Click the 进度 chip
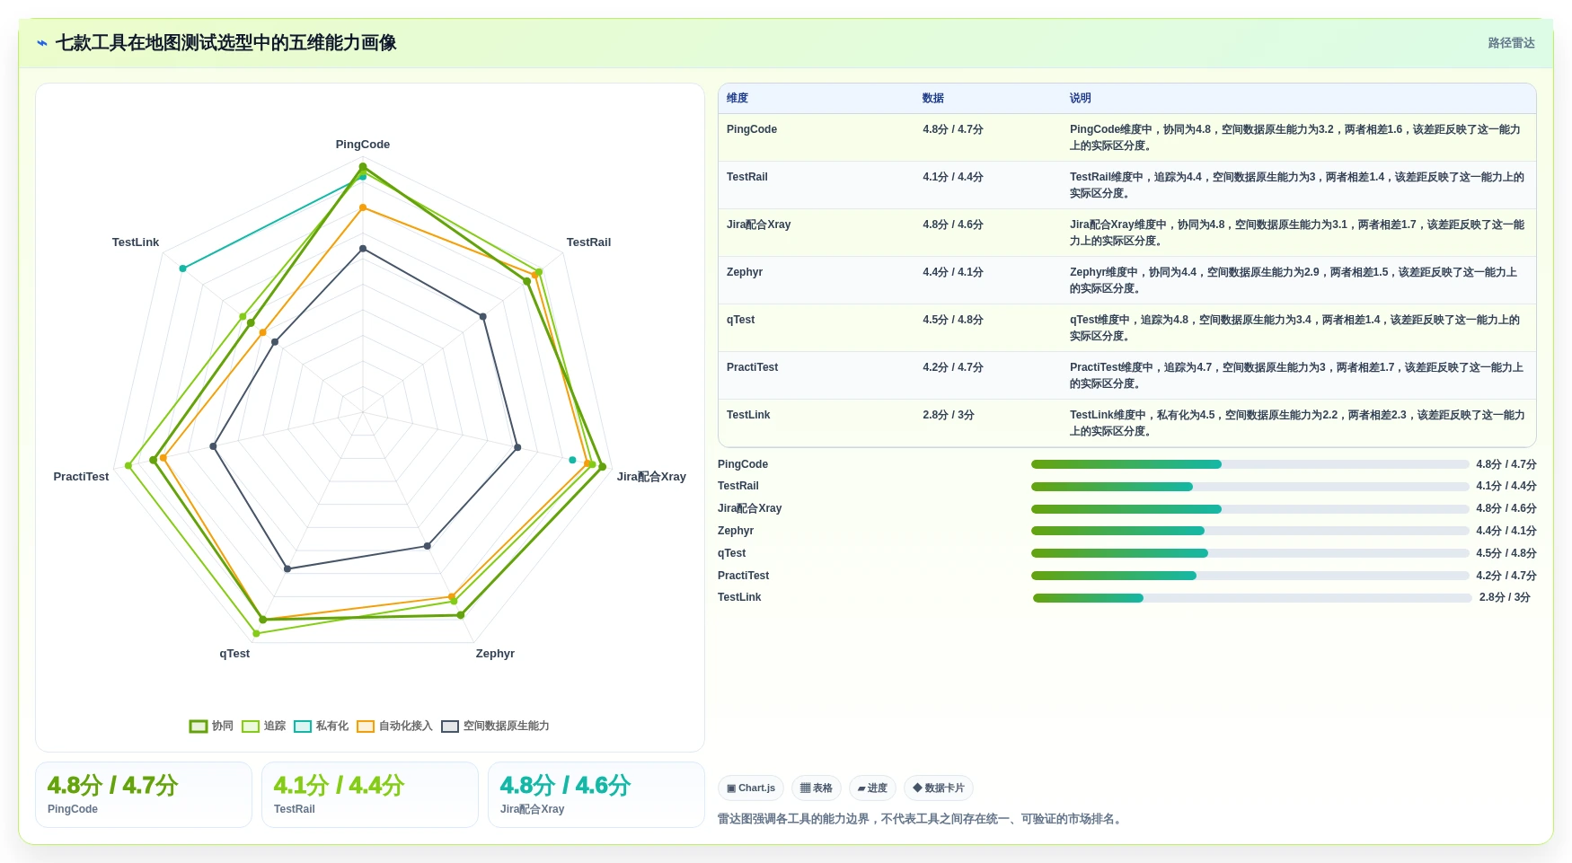Viewport: 1572px width, 863px height. click(872, 788)
